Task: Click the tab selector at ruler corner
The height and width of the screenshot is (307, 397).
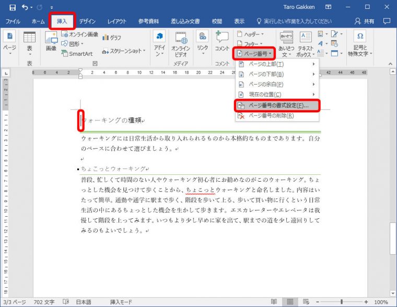Action: pos(6,73)
